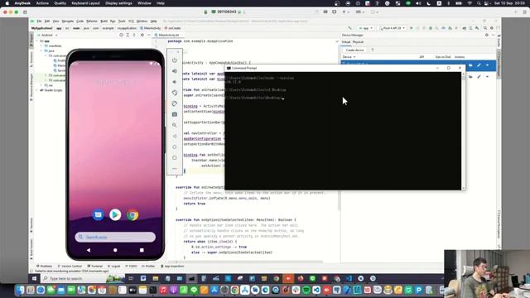Select the Virtual devices tab
Screen dimensions: 530x298
[x=346, y=42]
